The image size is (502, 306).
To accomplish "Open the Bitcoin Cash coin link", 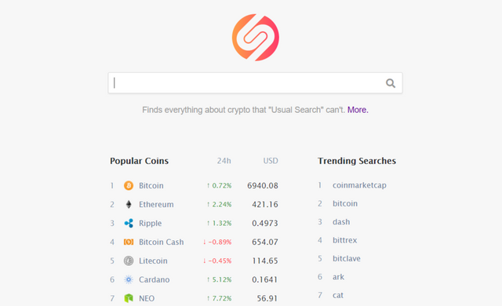I will (x=162, y=242).
